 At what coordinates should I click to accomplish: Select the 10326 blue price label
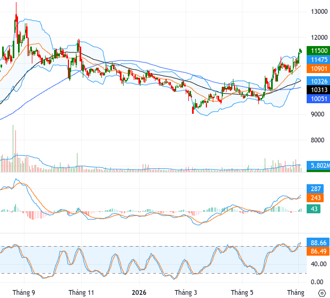[x=318, y=81]
